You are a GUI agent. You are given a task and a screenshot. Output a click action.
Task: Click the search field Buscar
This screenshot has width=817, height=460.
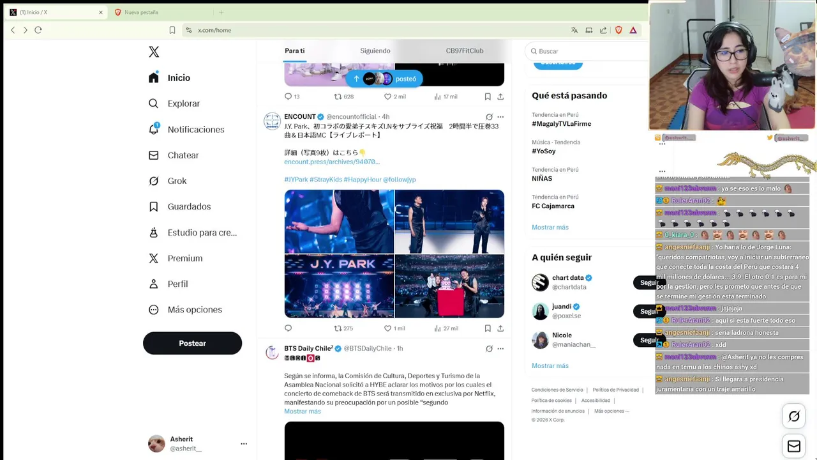(x=587, y=51)
